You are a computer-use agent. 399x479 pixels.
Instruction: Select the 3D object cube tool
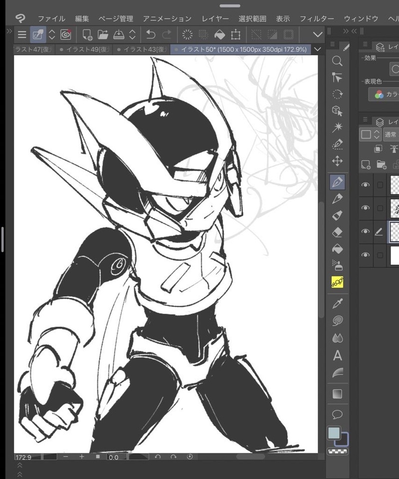coord(337,111)
